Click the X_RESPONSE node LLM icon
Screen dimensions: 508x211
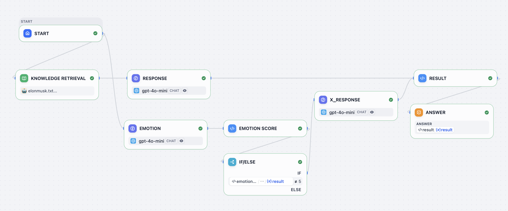tap(323, 100)
